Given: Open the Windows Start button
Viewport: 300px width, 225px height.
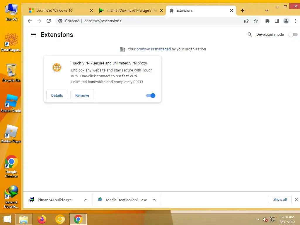Looking at the screenshot, I should pyautogui.click(x=7, y=219).
